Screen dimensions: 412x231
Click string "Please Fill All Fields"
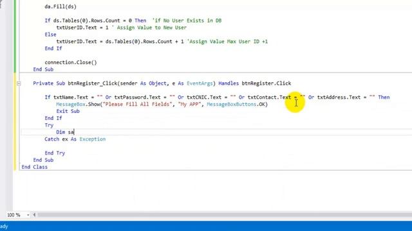click(137, 104)
